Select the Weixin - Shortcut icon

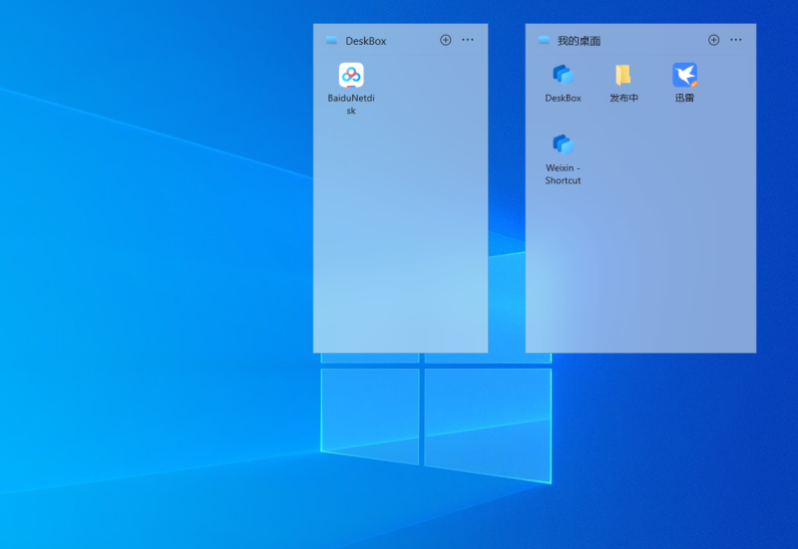pyautogui.click(x=563, y=144)
